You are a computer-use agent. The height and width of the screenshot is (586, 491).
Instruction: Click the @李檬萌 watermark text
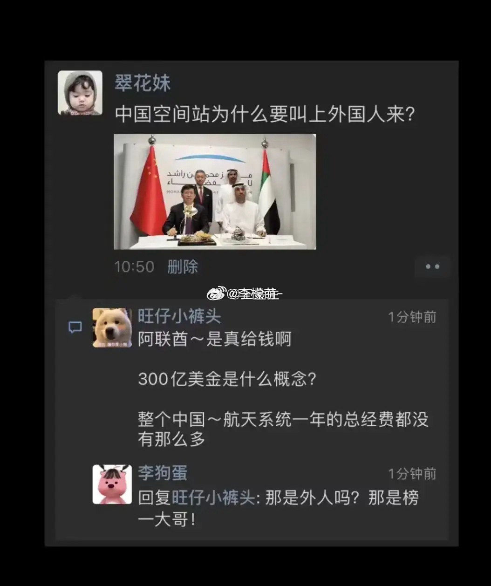click(255, 293)
